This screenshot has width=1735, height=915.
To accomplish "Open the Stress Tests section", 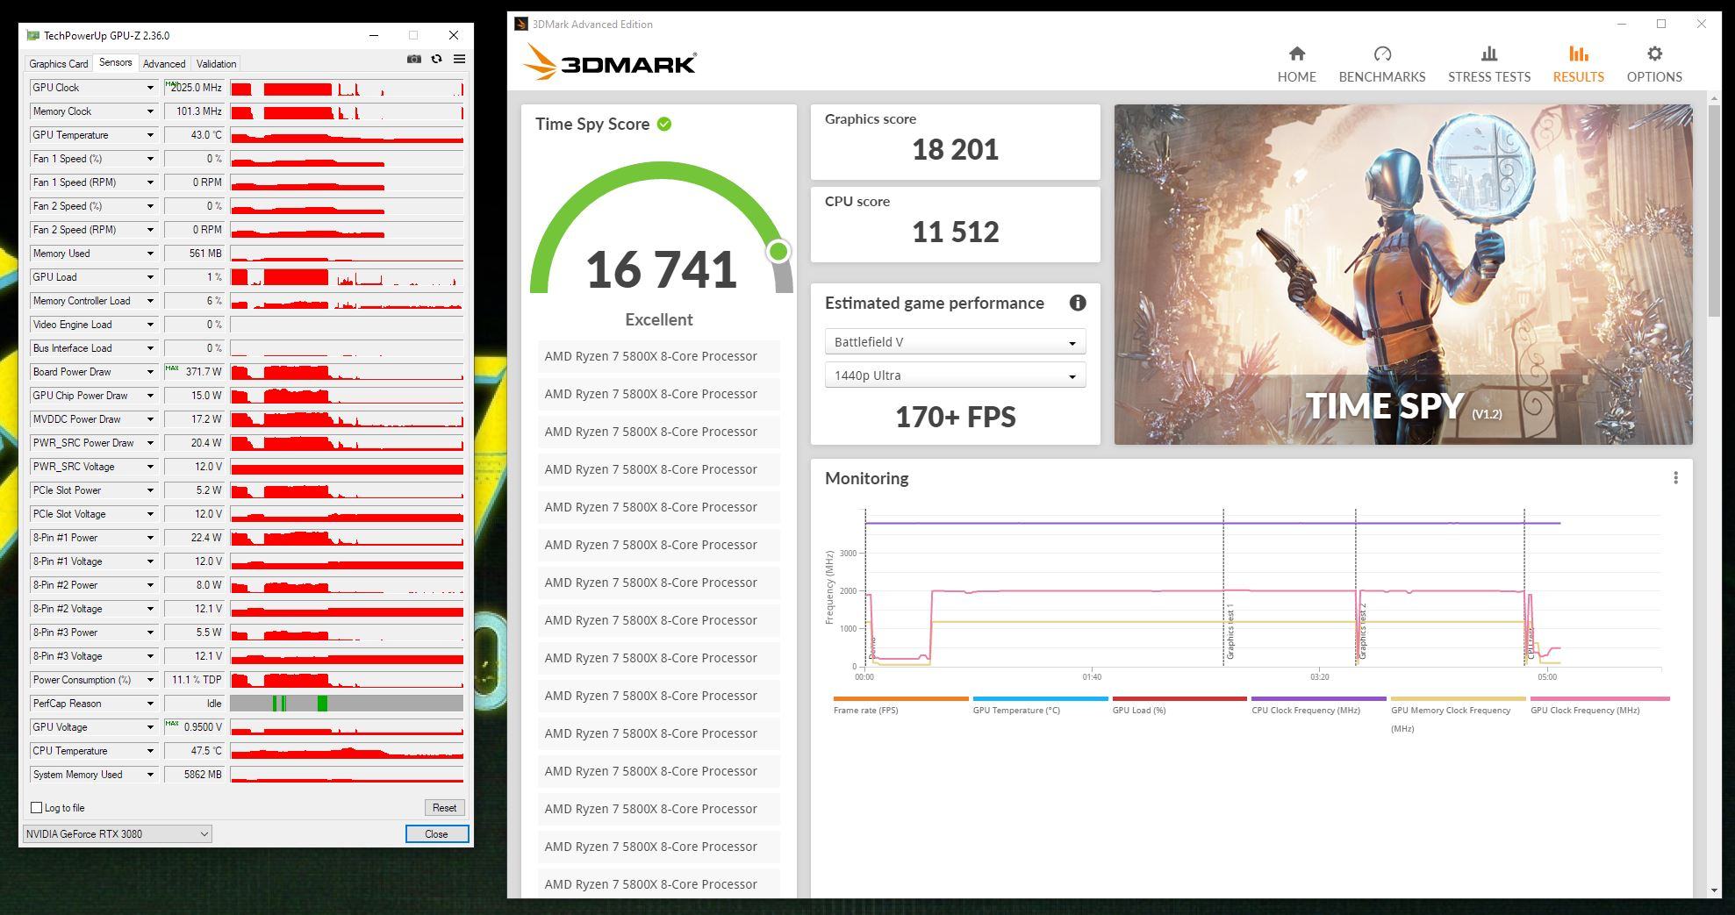I will 1489,65.
